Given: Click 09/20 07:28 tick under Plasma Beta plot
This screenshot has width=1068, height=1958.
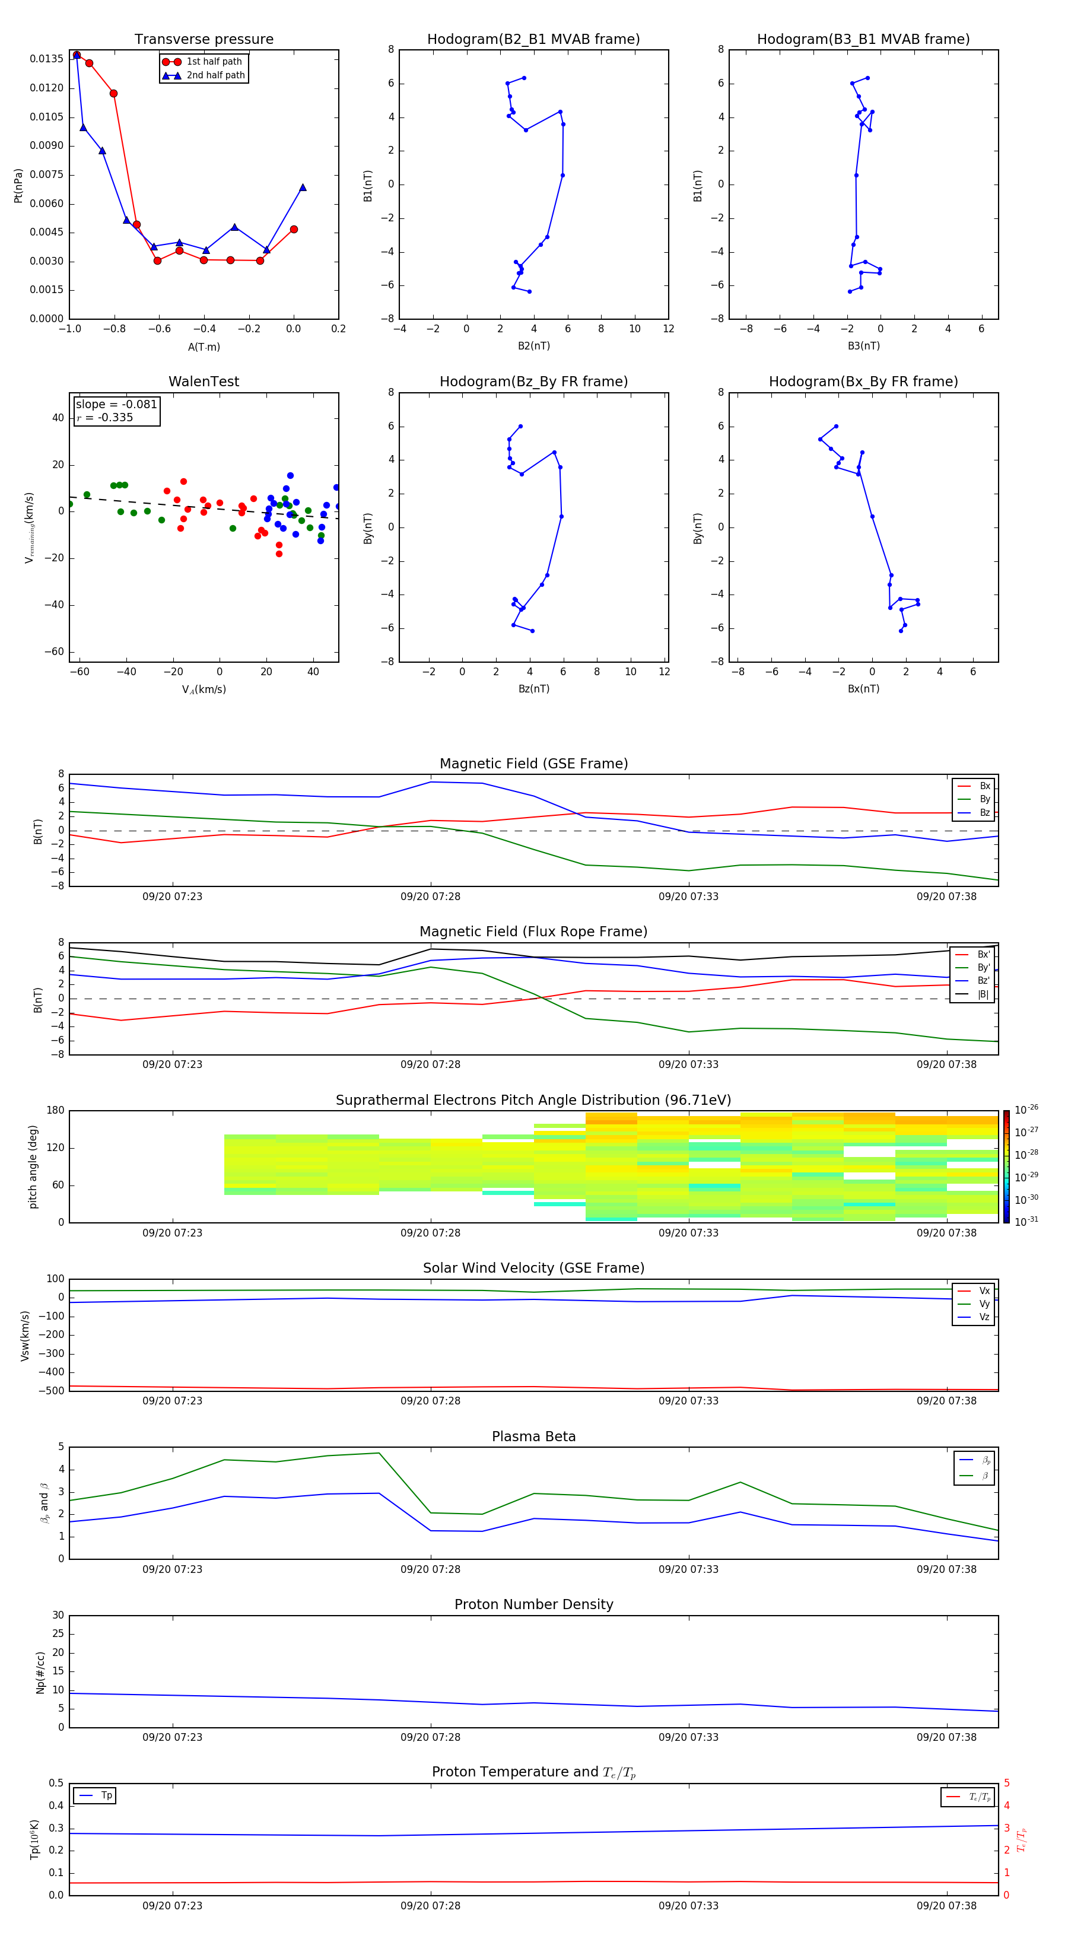Looking at the screenshot, I should [430, 1569].
